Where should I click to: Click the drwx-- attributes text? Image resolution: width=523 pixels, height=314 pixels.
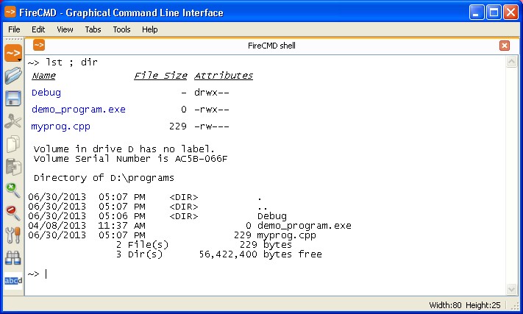(211, 93)
